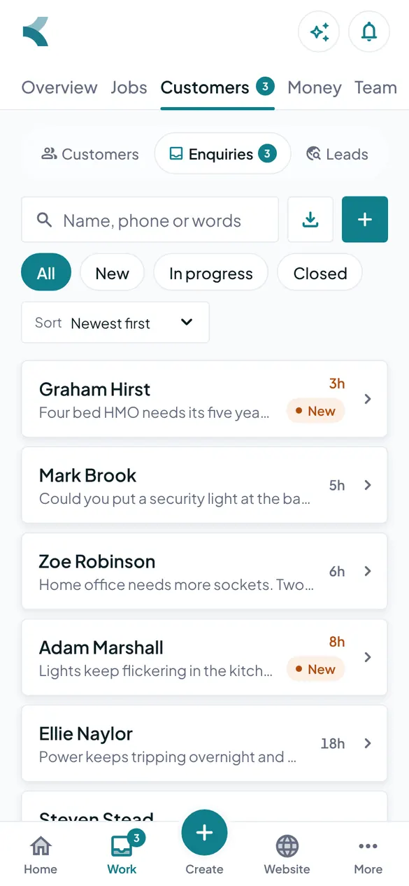The height and width of the screenshot is (886, 409).
Task: Switch to the Money tab
Action: click(x=315, y=87)
